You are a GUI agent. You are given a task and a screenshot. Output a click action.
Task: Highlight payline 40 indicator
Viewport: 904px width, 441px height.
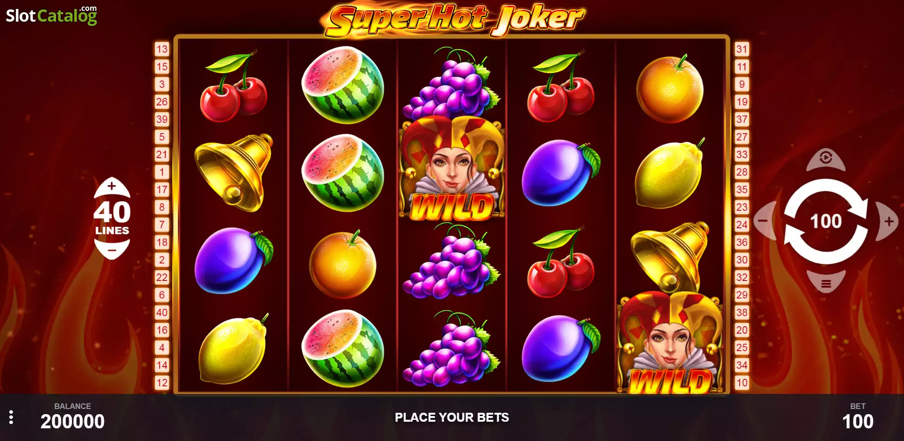point(162,313)
